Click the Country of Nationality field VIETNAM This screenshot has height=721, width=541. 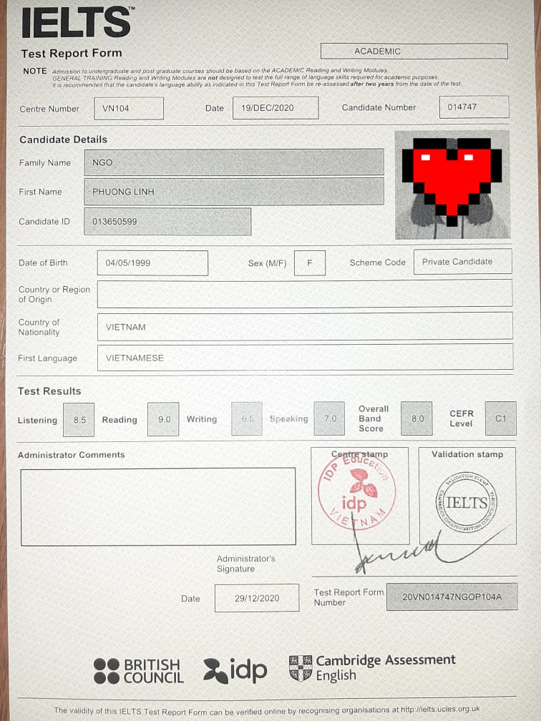(305, 326)
